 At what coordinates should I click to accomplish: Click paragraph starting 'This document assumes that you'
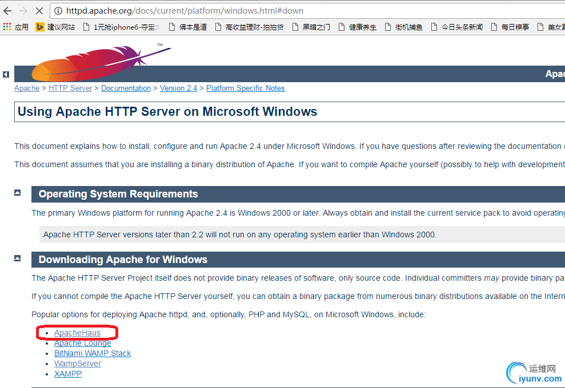click(290, 164)
